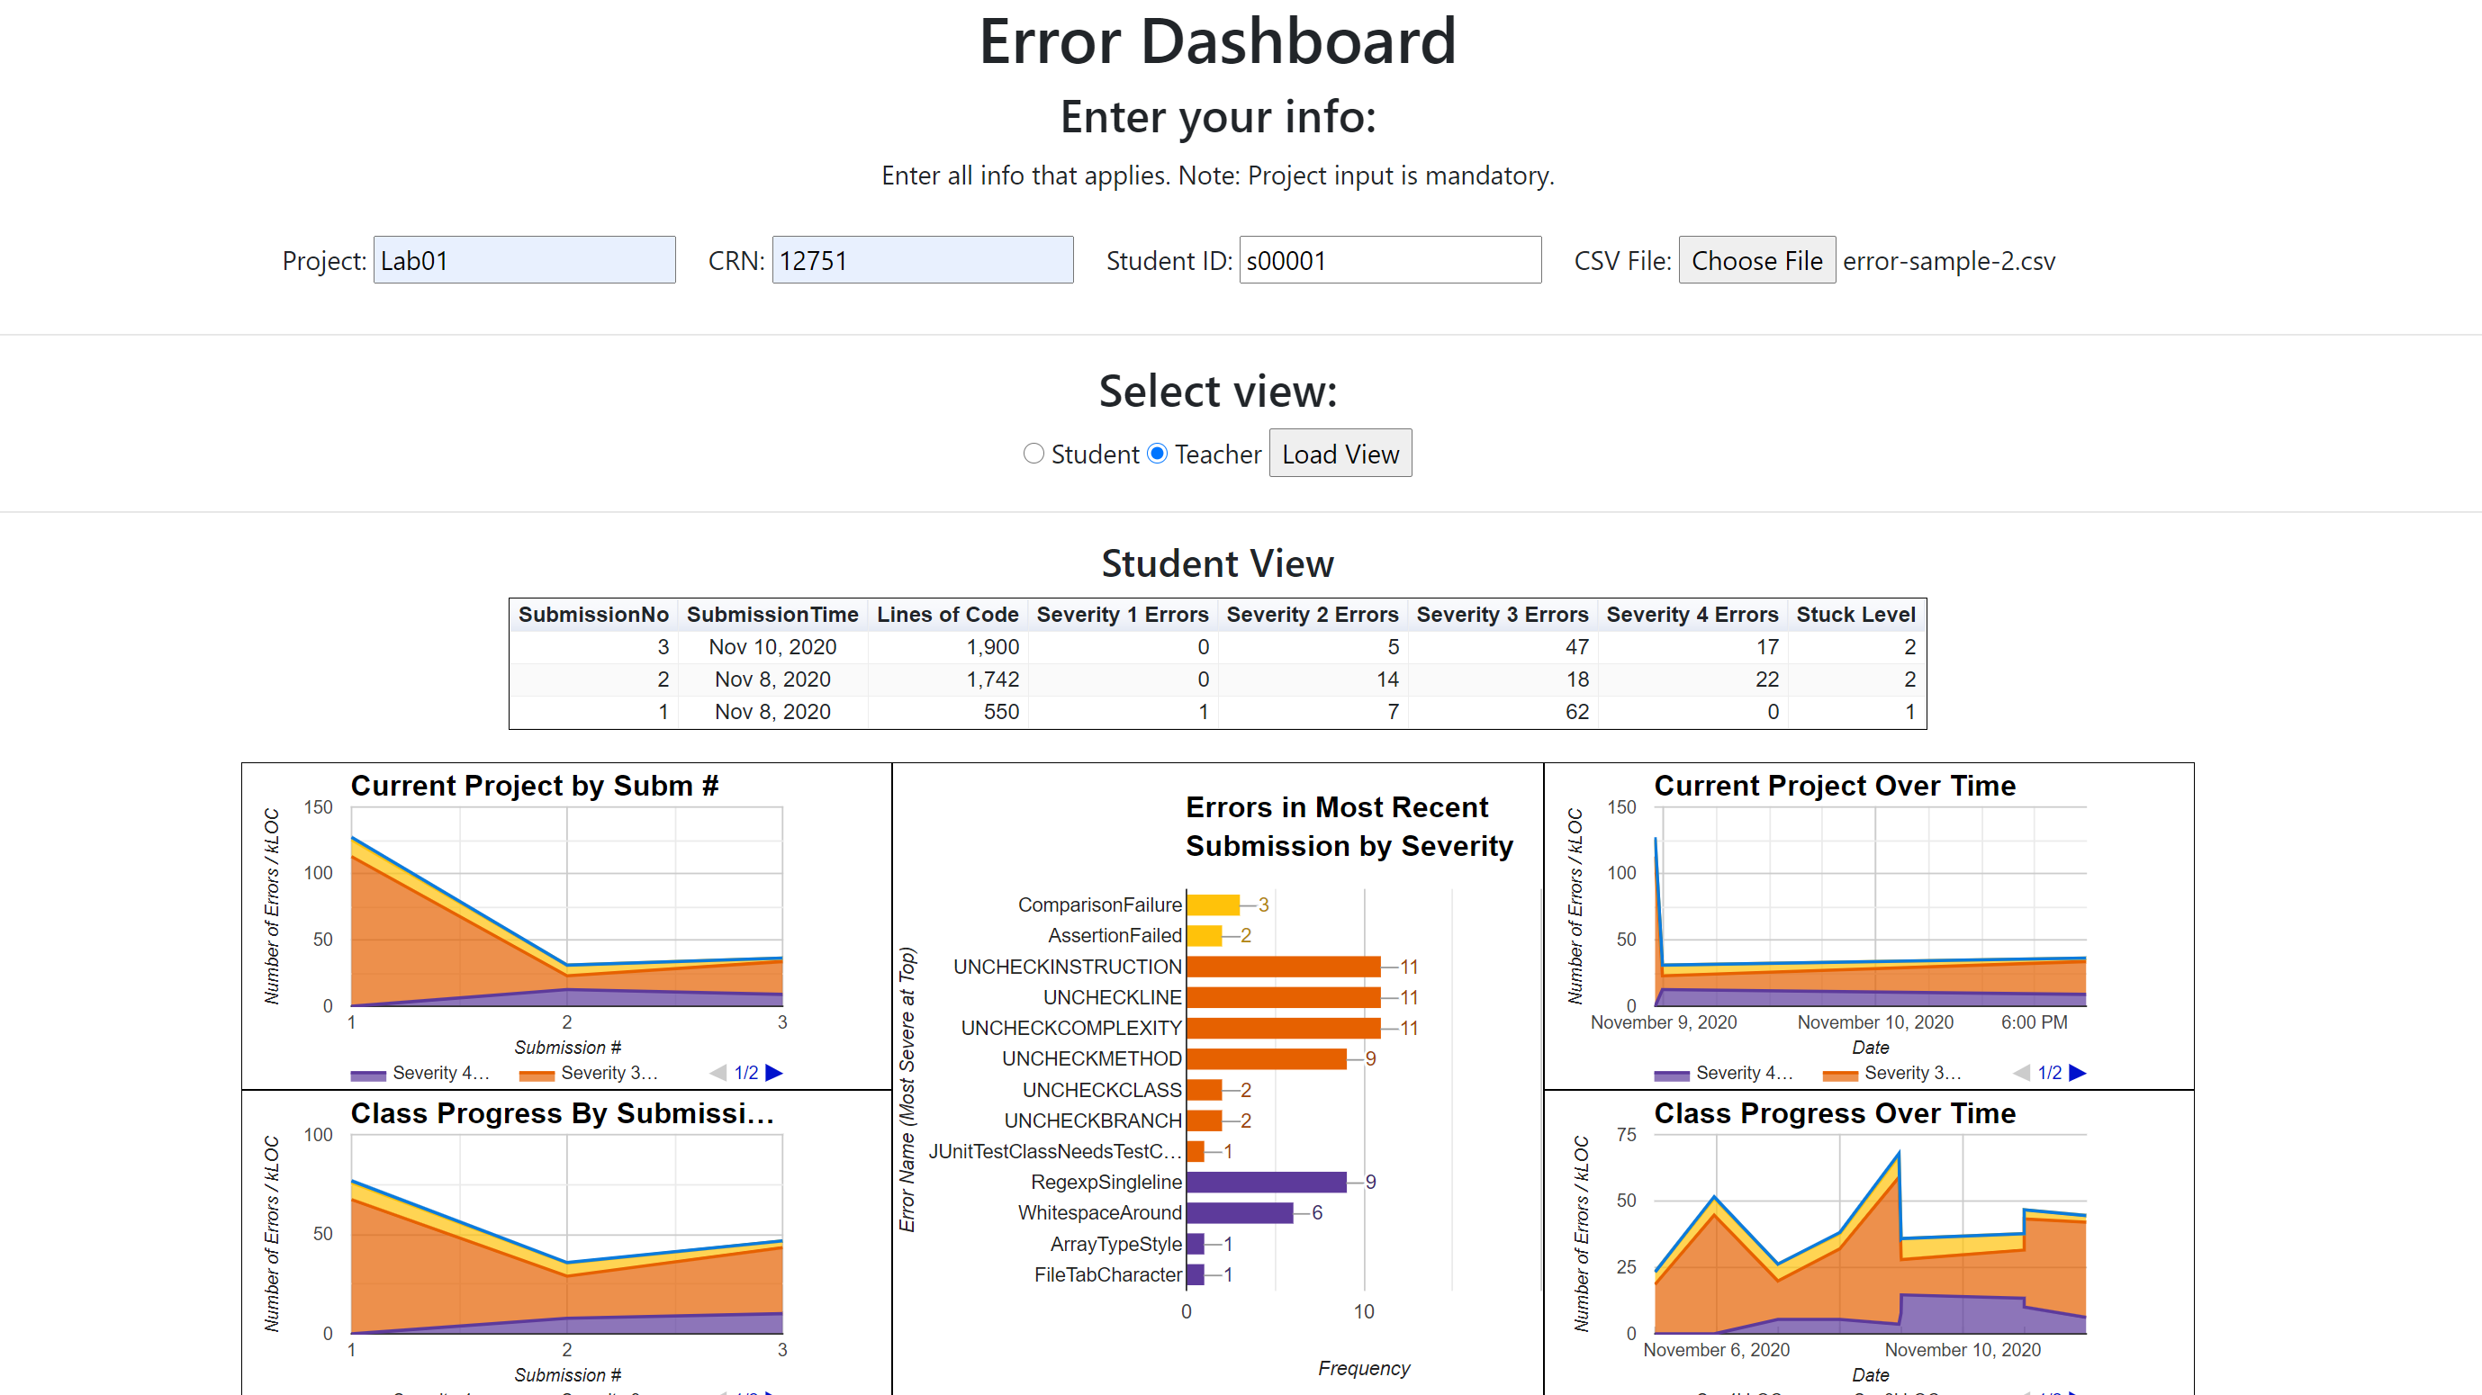Next legend page arrow in Current Project Over Time
2482x1395 pixels.
(2077, 1072)
